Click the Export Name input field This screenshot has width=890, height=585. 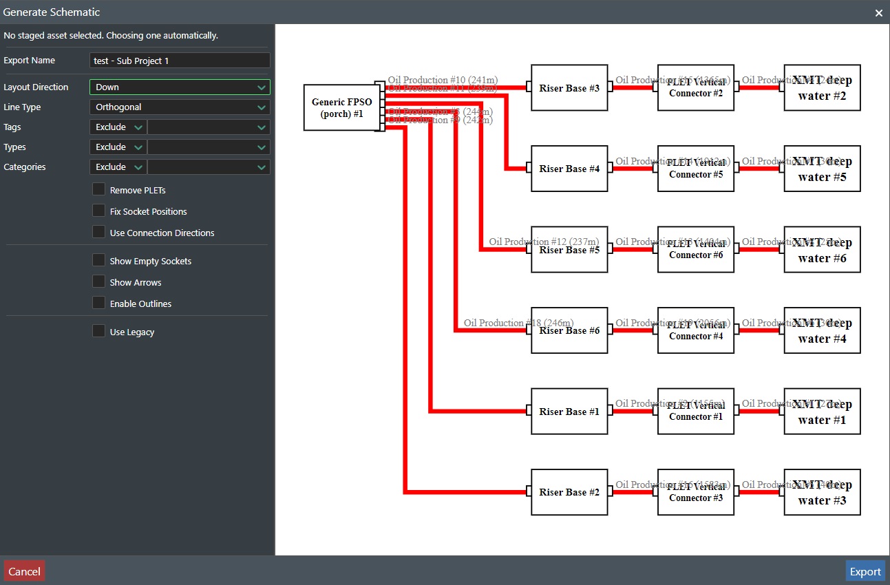tap(180, 61)
